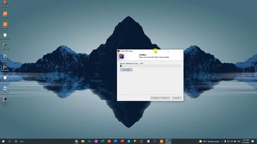Open the orange Camtasia taskbar icon
Viewport: 257px width, 144px height.
point(161,141)
